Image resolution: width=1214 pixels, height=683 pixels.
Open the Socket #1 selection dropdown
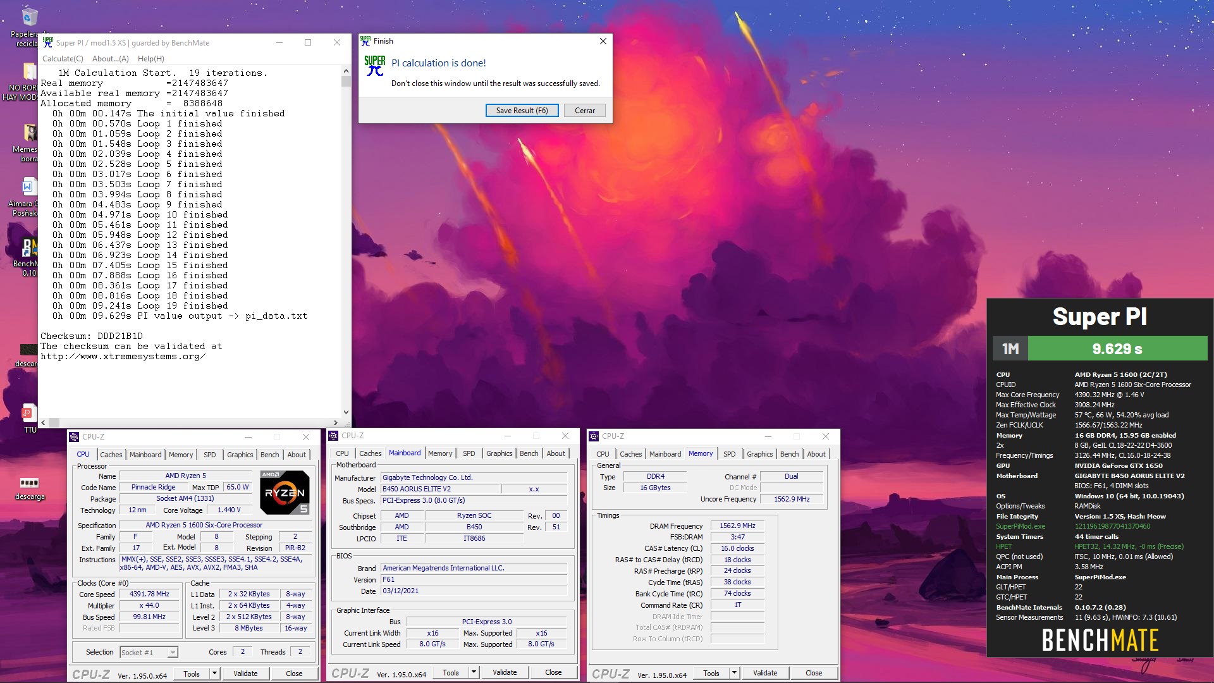173,652
